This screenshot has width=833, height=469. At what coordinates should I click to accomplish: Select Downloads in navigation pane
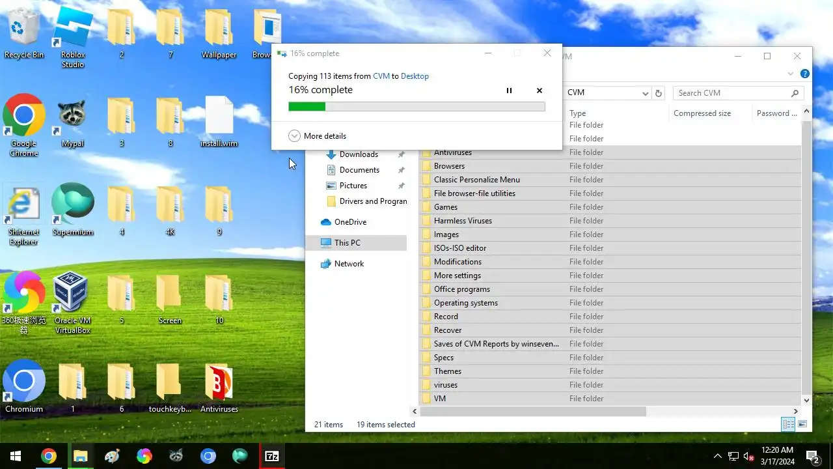tap(359, 154)
